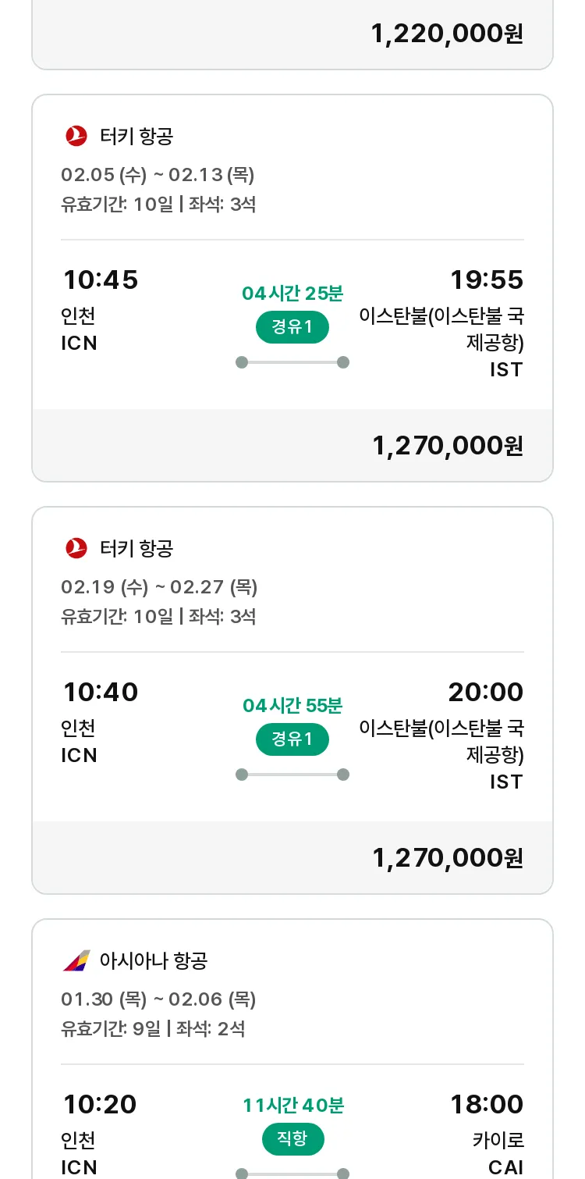
Task: Tap 경유1 badge on the 10:45 flight
Action: pyautogui.click(x=292, y=327)
